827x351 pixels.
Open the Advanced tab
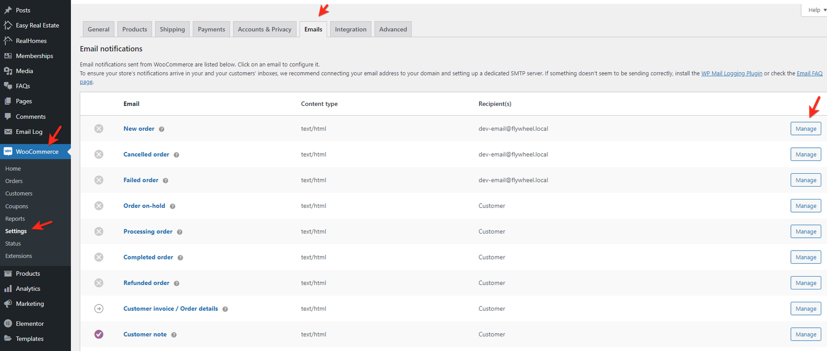tap(393, 29)
